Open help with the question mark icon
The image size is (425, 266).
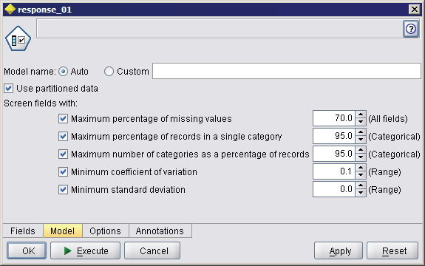tap(411, 29)
